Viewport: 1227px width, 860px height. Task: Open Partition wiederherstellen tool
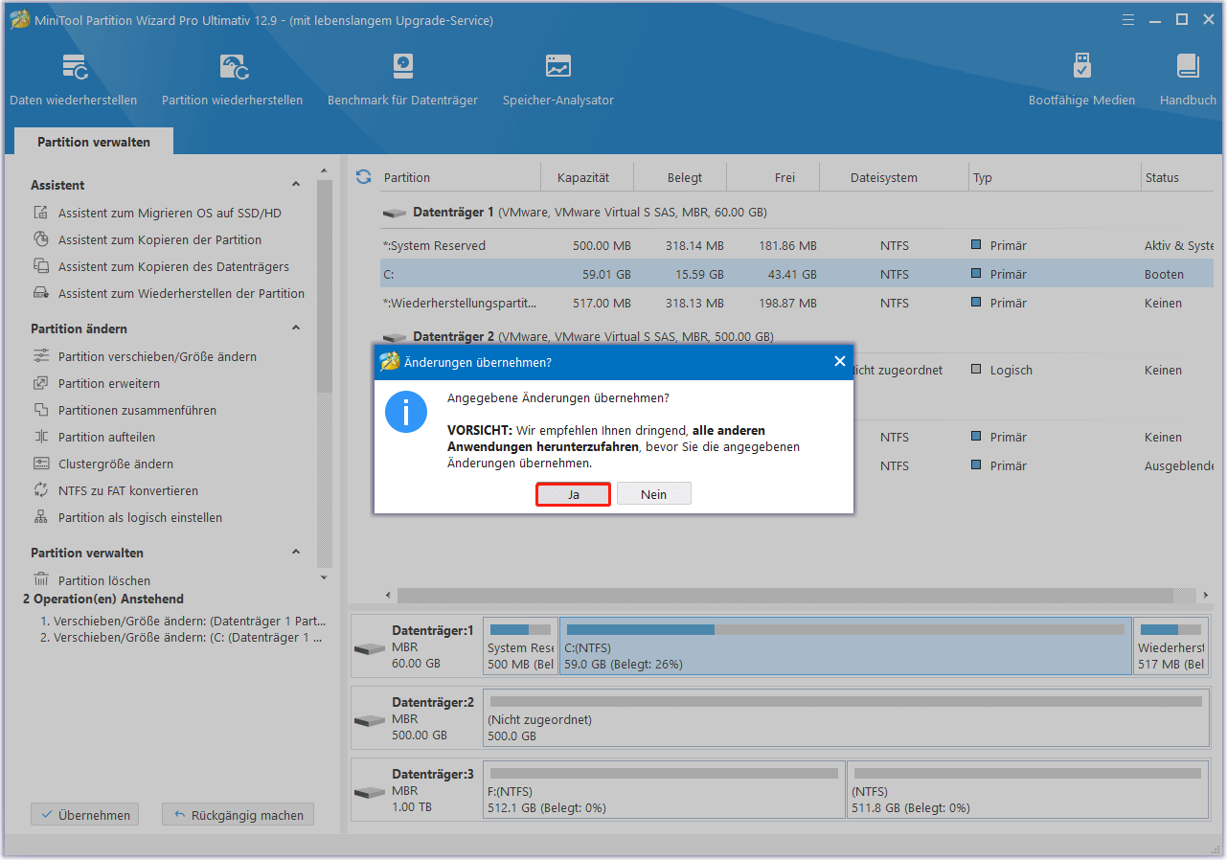click(232, 79)
